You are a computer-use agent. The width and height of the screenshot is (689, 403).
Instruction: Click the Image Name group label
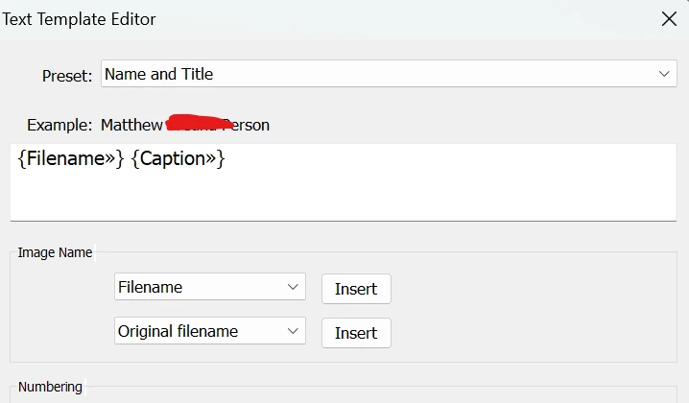(x=56, y=252)
